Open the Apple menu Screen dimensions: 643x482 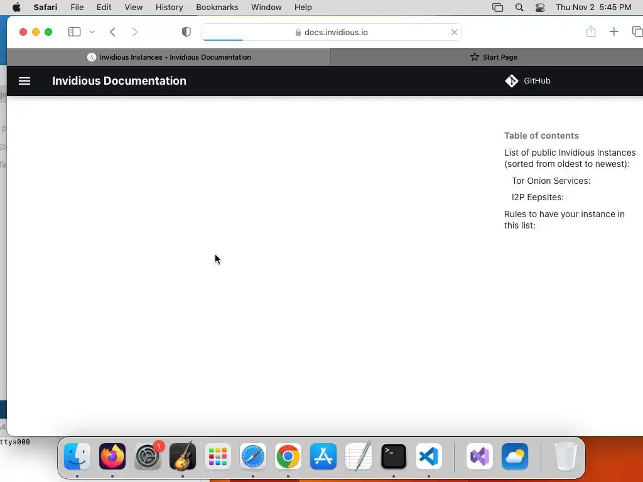click(16, 7)
